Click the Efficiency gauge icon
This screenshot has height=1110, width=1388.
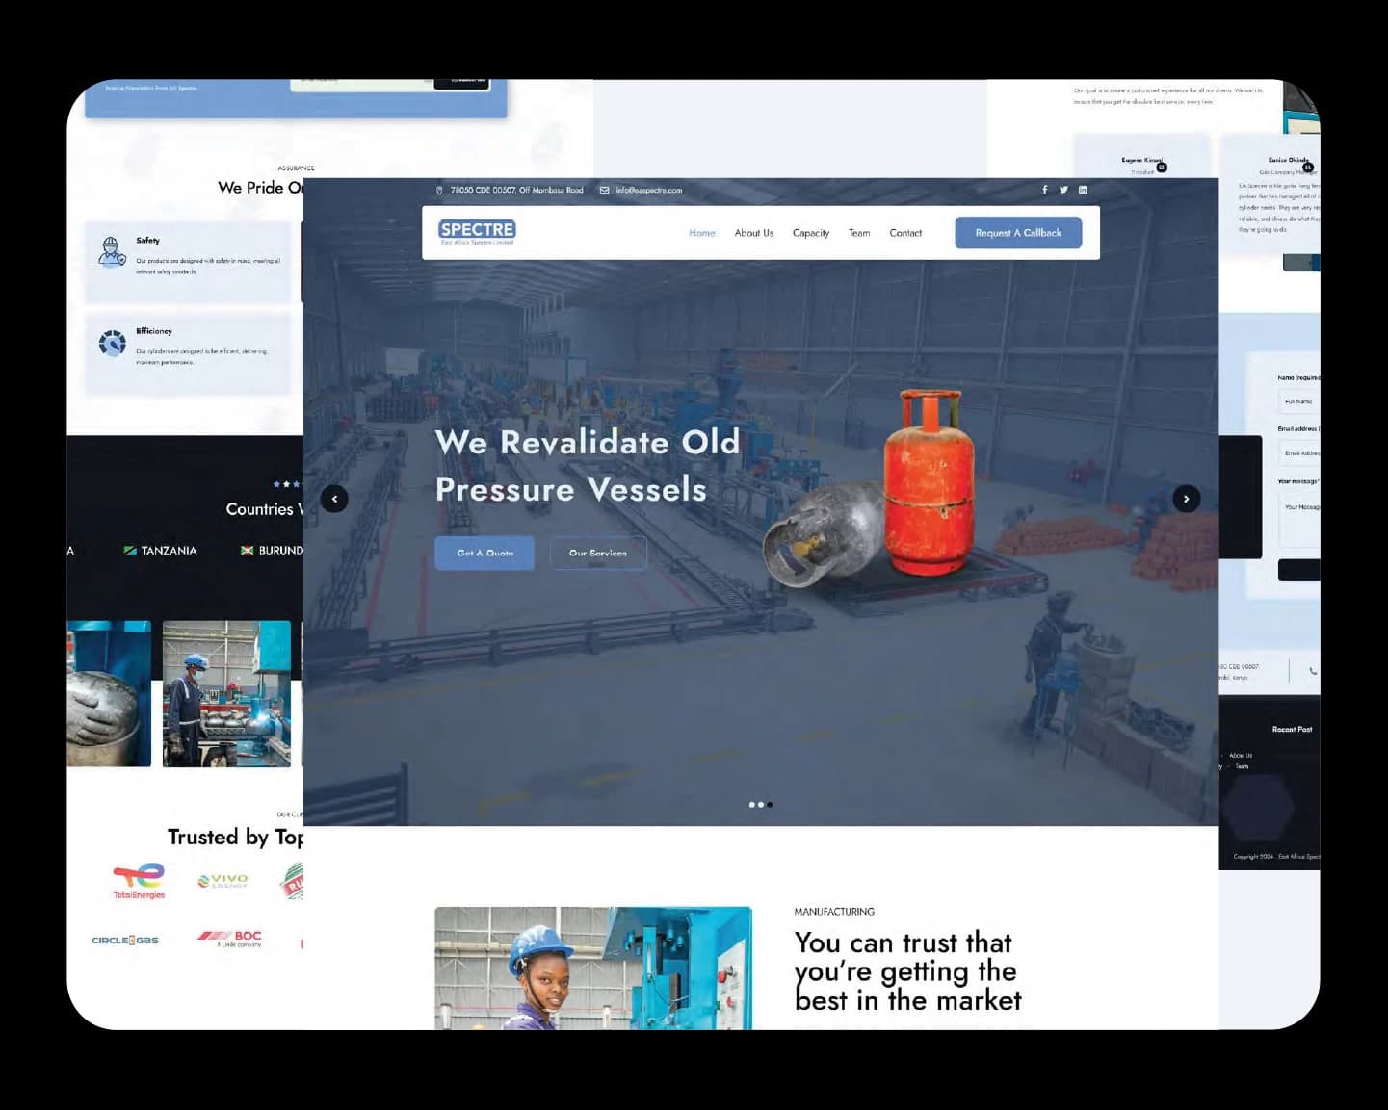pos(113,343)
